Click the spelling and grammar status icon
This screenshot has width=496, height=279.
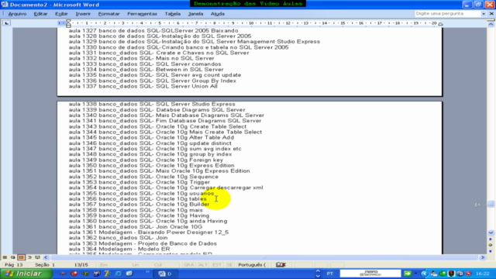pyautogui.click(x=281, y=265)
